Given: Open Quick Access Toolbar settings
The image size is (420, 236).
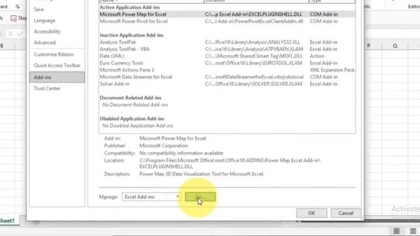Looking at the screenshot, I should (x=57, y=66).
